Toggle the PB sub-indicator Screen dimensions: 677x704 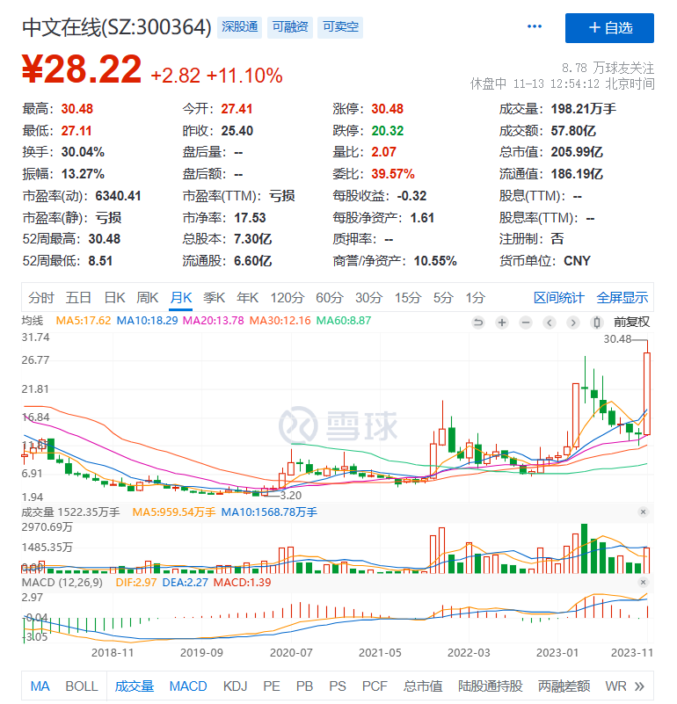click(x=304, y=686)
